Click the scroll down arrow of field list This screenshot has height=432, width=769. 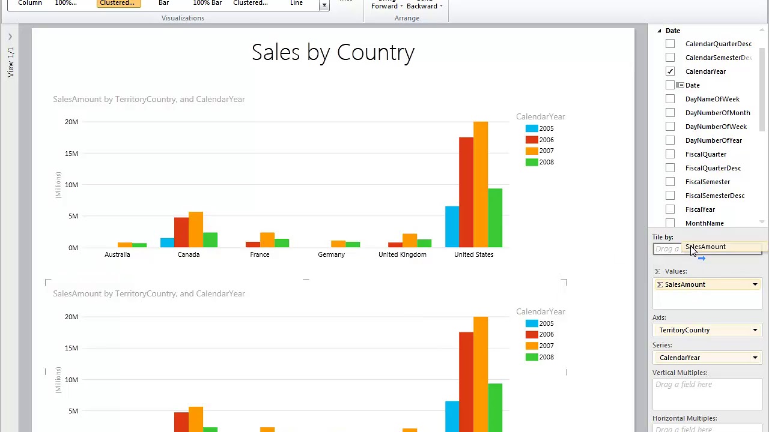(x=762, y=222)
